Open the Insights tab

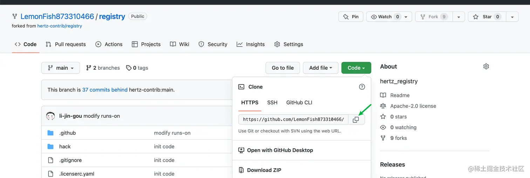tap(251, 44)
